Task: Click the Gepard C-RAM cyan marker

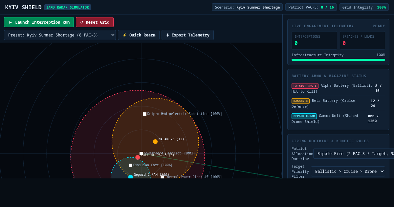Action: [x=131, y=177]
